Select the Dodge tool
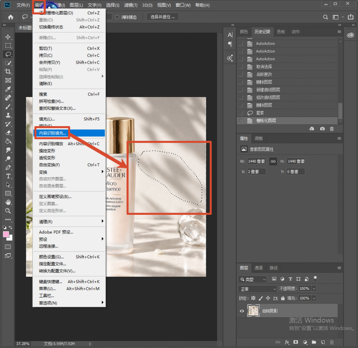Screen dimensions: 358x348 [x=8, y=158]
